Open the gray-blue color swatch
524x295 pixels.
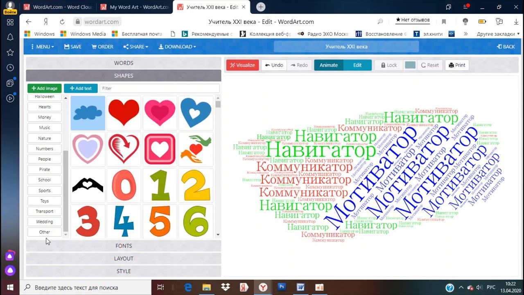click(x=410, y=65)
